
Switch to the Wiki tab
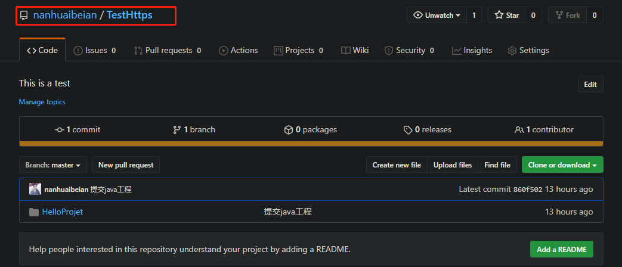[355, 50]
